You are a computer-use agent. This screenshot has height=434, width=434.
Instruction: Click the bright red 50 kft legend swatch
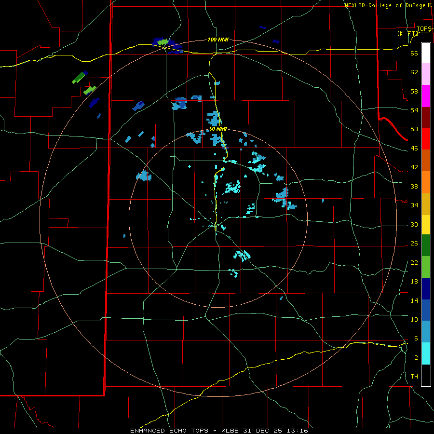pyautogui.click(x=426, y=139)
